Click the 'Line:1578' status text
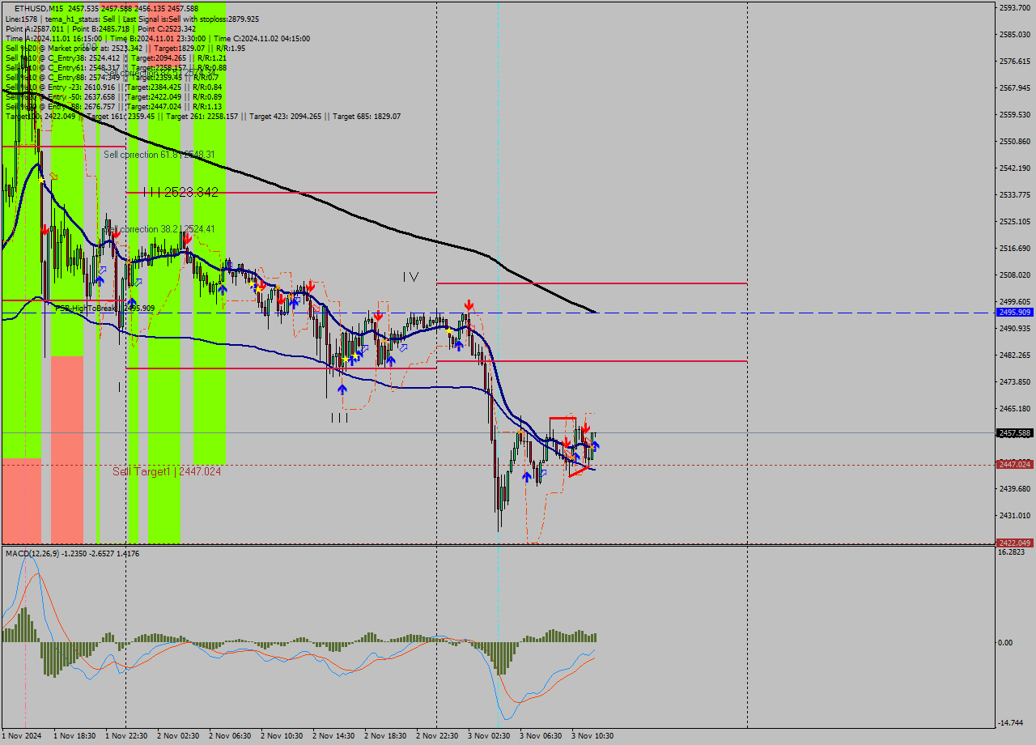 pyautogui.click(x=21, y=19)
